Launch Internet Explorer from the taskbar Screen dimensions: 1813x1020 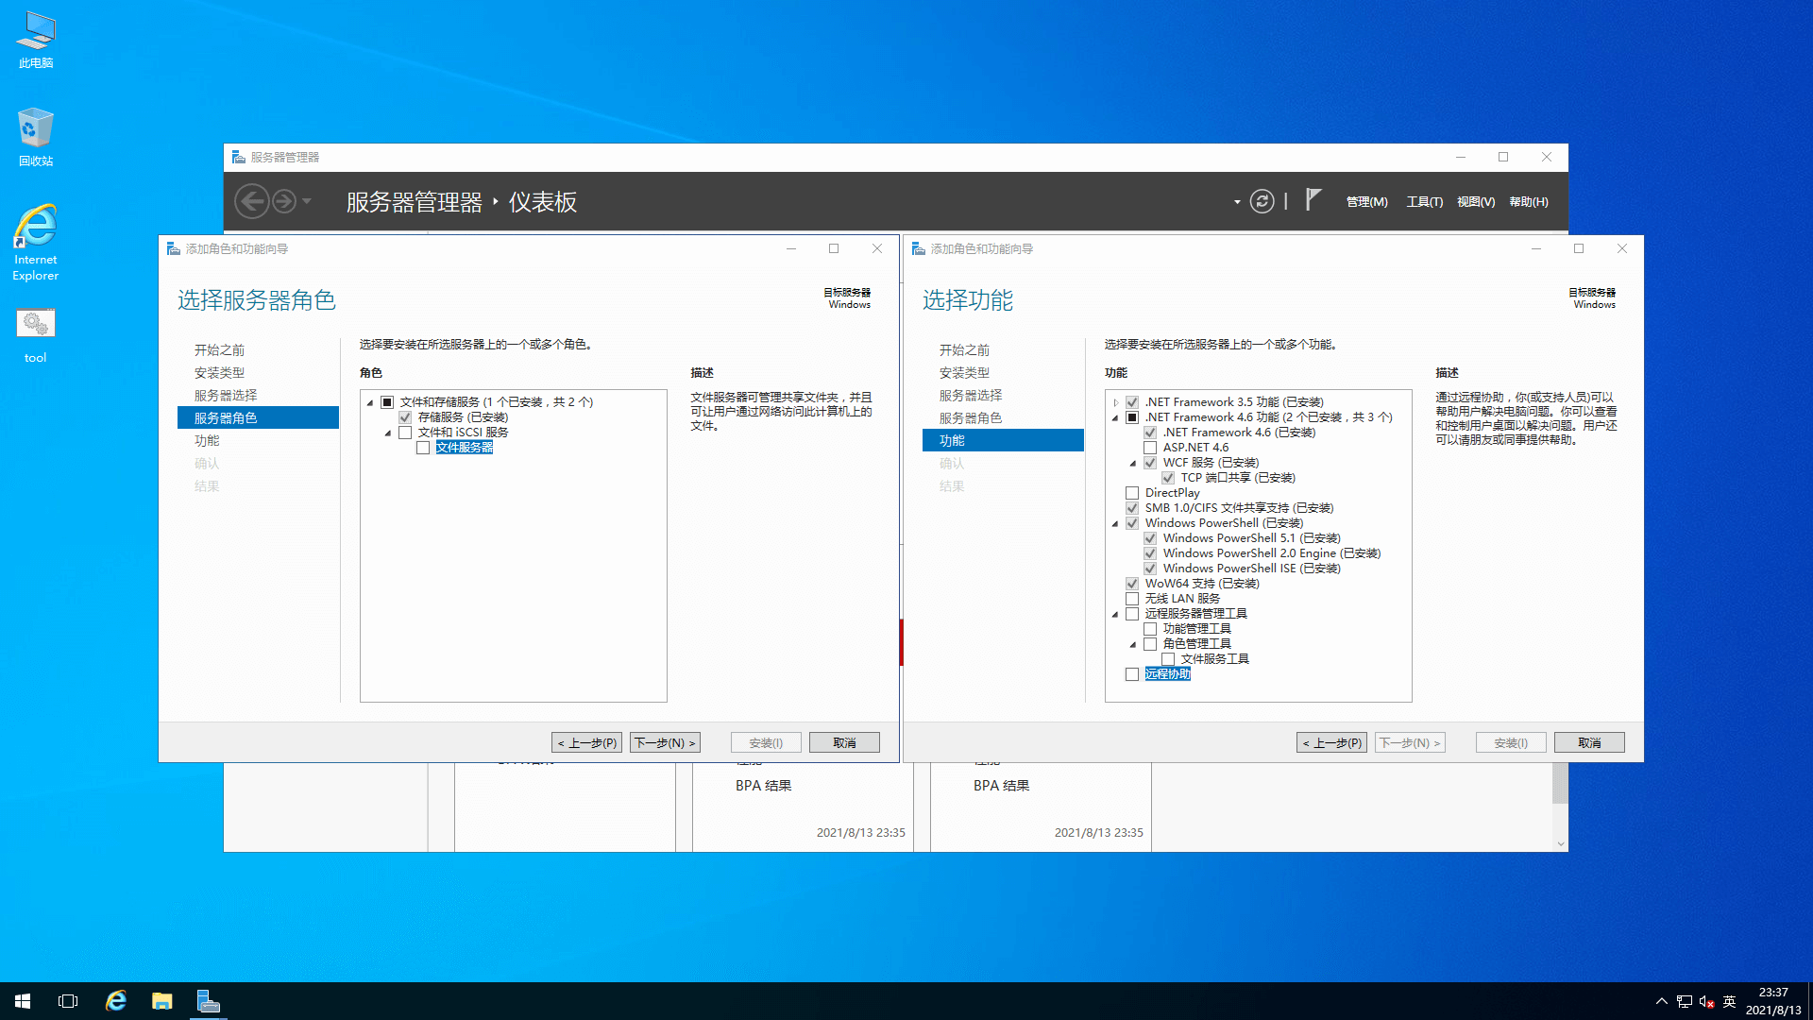[116, 1001]
